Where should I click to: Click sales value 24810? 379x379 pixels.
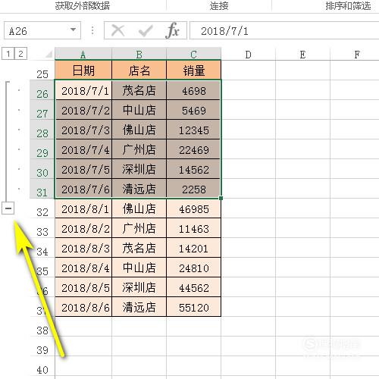pos(193,268)
